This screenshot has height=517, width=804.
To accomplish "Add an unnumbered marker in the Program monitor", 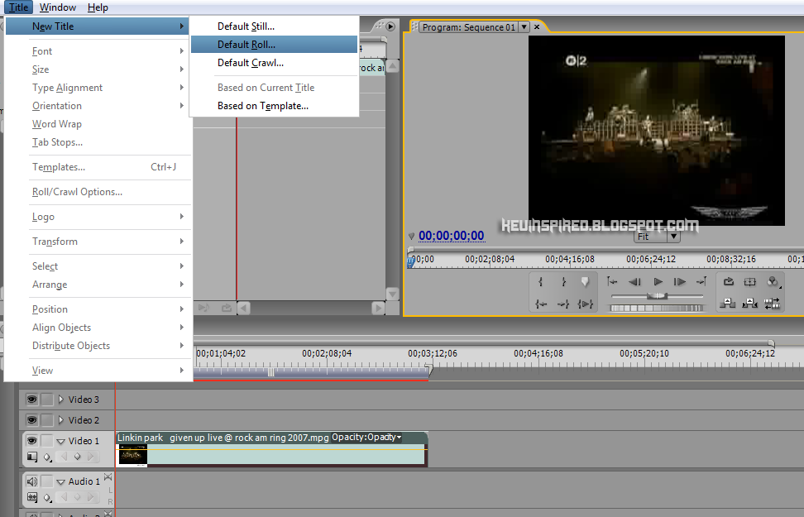I will [x=587, y=280].
